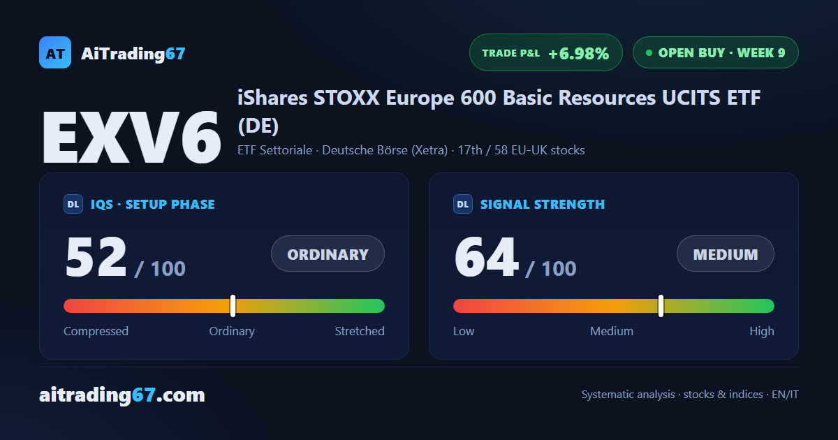Click the IQS setup phase slider handle
This screenshot has width=838, height=440.
233,305
